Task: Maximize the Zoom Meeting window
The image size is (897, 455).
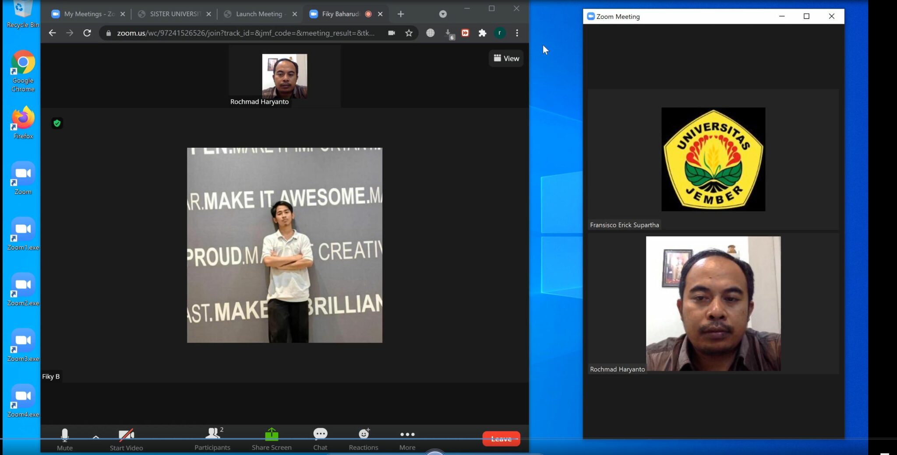Action: click(x=806, y=16)
